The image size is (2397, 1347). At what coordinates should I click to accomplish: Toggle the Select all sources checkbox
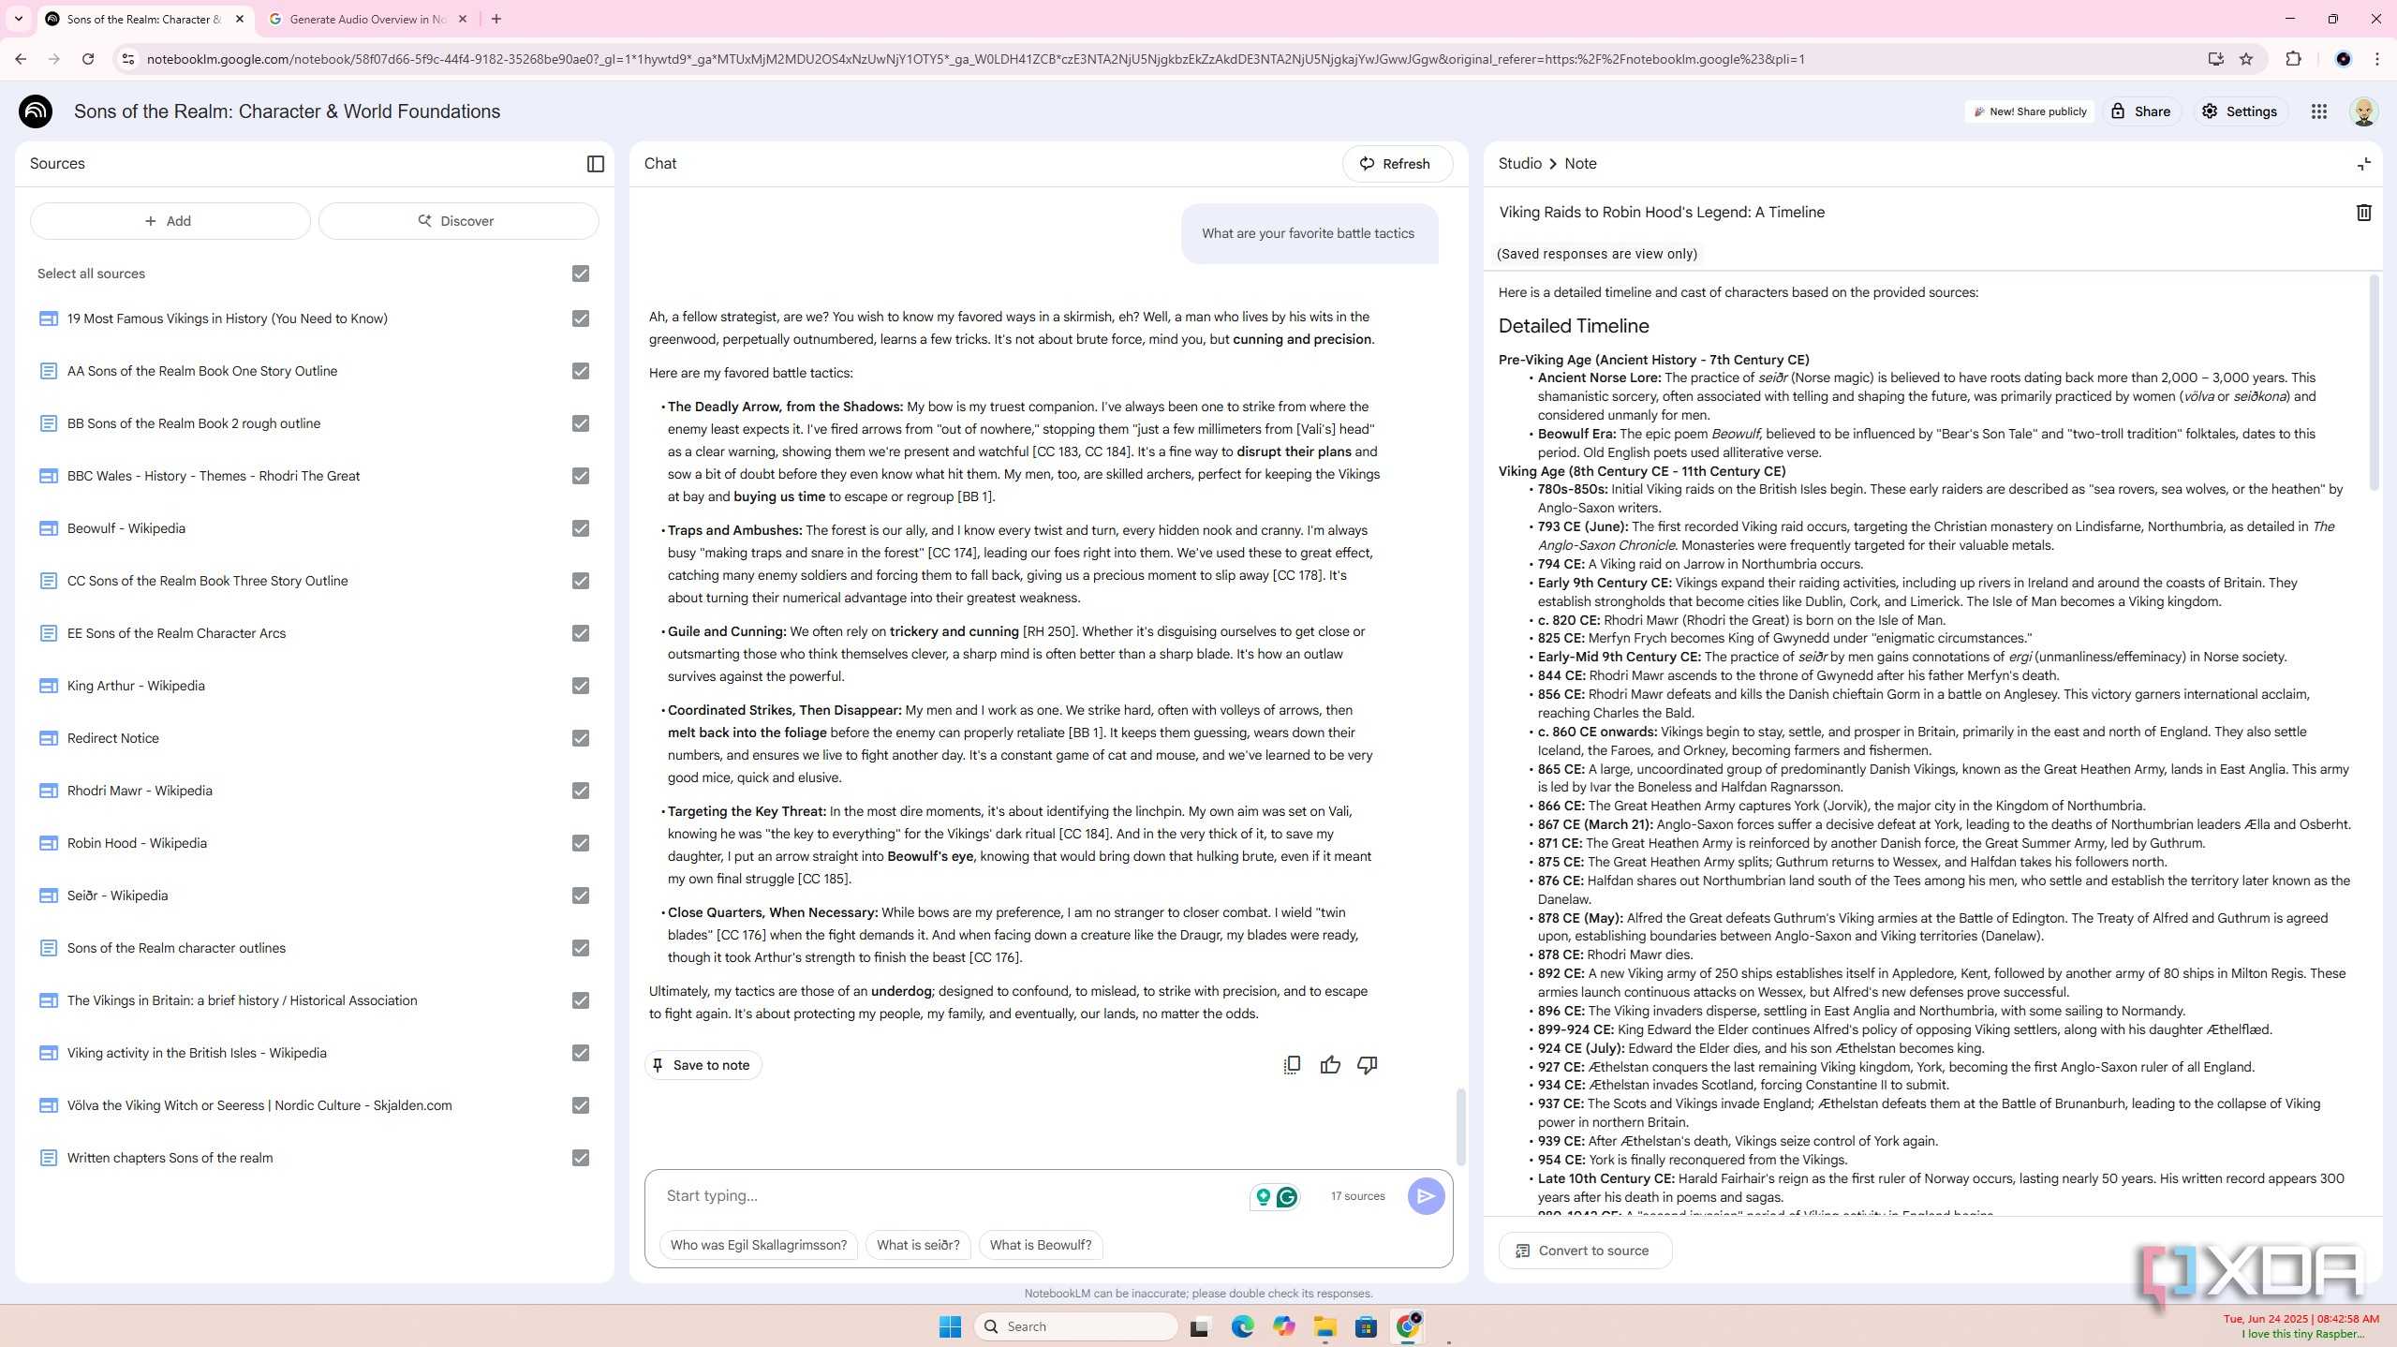click(581, 274)
